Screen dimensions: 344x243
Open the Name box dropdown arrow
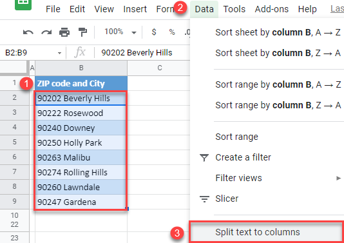pos(59,53)
